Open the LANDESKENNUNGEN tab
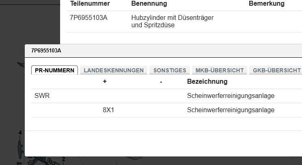Image resolution: width=302 pixels, height=165 pixels. coord(114,70)
